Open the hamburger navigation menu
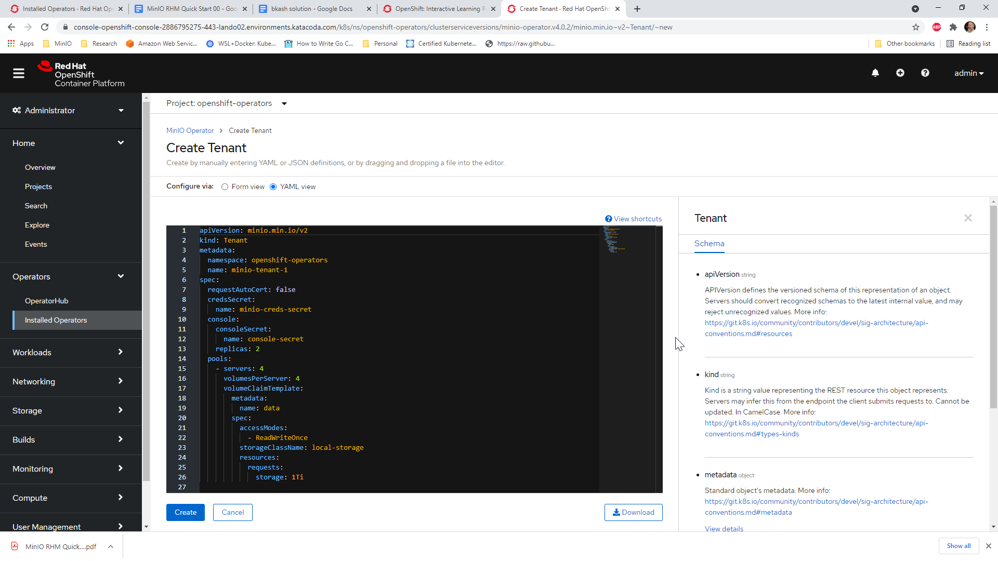The width and height of the screenshot is (998, 561). tap(19, 73)
